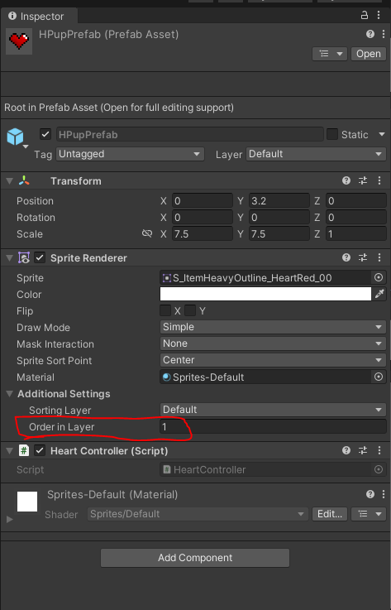Click the material Edit button

pyautogui.click(x=330, y=514)
